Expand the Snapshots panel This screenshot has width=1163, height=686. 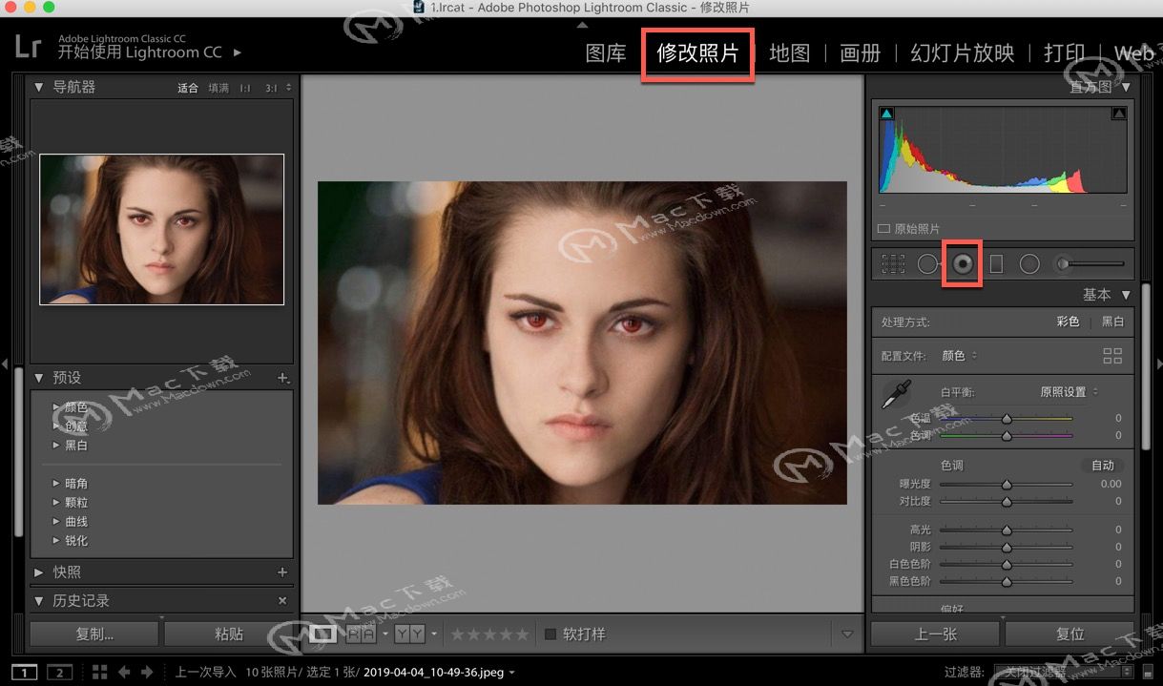click(39, 572)
